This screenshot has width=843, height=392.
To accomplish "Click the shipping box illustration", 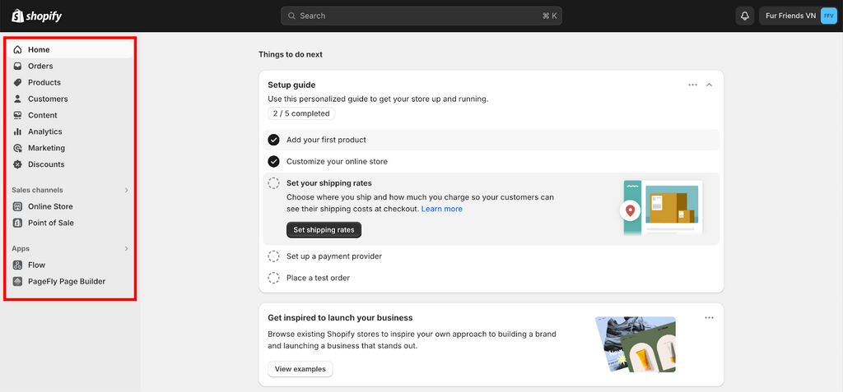I will click(x=661, y=209).
